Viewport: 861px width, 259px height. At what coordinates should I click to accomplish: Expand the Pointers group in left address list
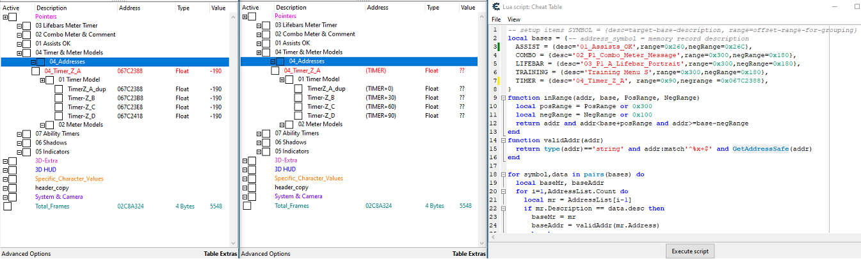pos(6,16)
